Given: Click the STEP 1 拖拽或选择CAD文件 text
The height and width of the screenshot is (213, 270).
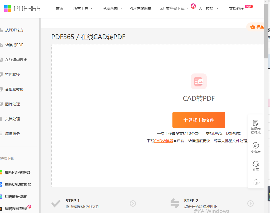Looking at the screenshot, I should [83, 207].
